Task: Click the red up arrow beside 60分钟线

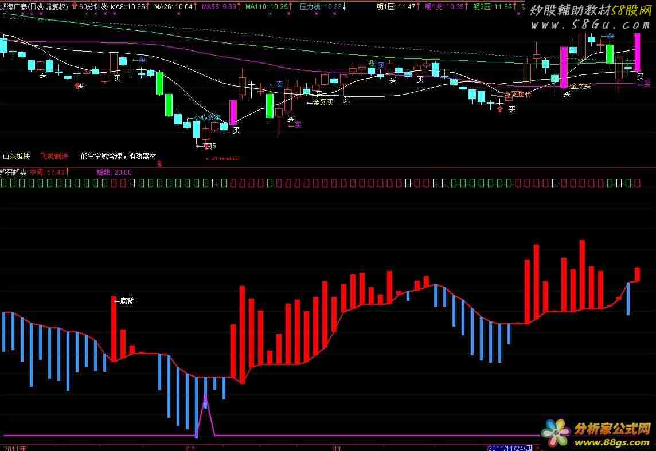Action: point(75,6)
